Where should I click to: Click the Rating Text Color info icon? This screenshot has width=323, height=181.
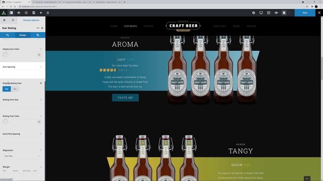[41, 116]
